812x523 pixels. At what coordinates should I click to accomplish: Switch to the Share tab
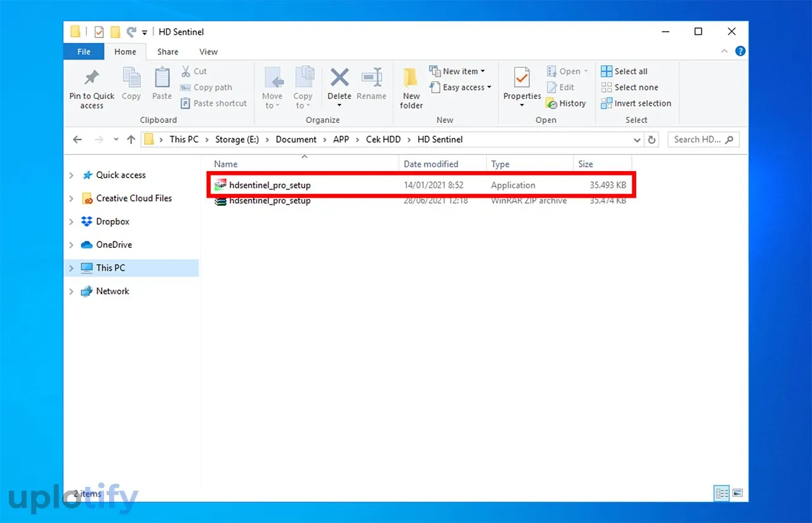168,52
